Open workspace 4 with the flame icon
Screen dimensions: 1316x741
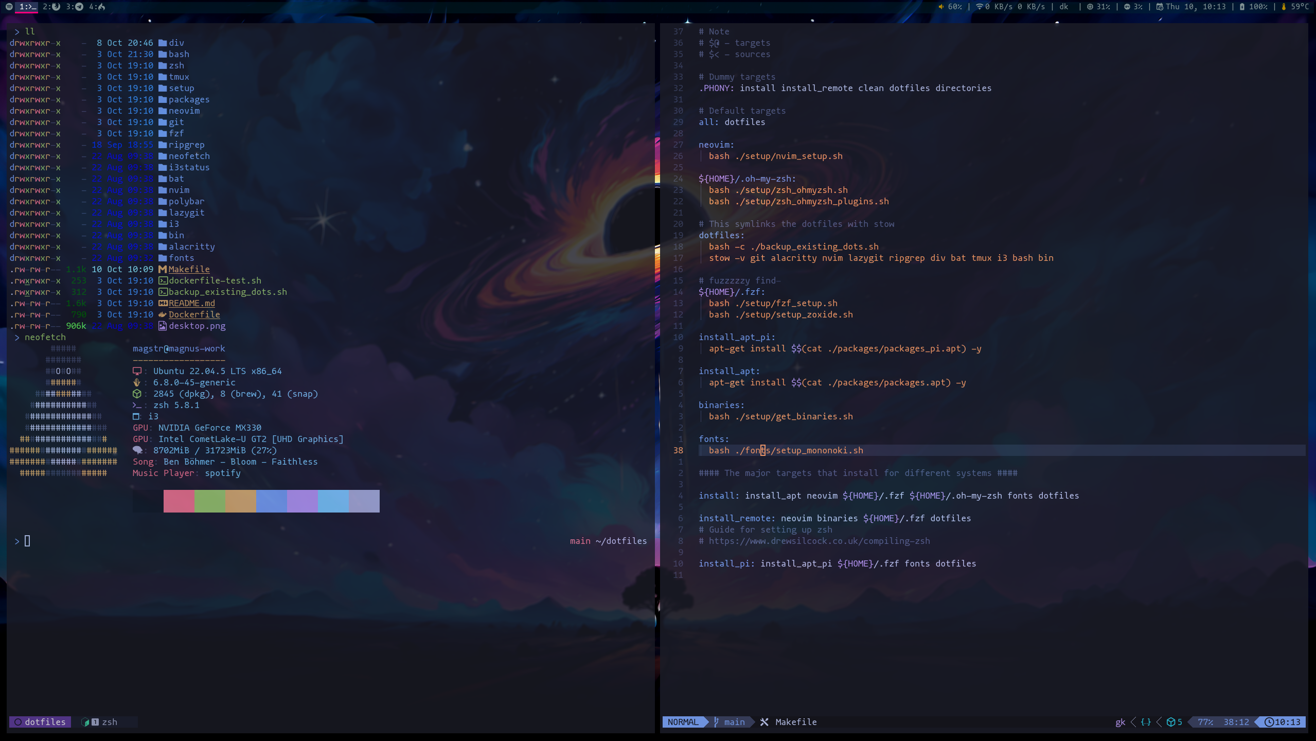click(97, 7)
